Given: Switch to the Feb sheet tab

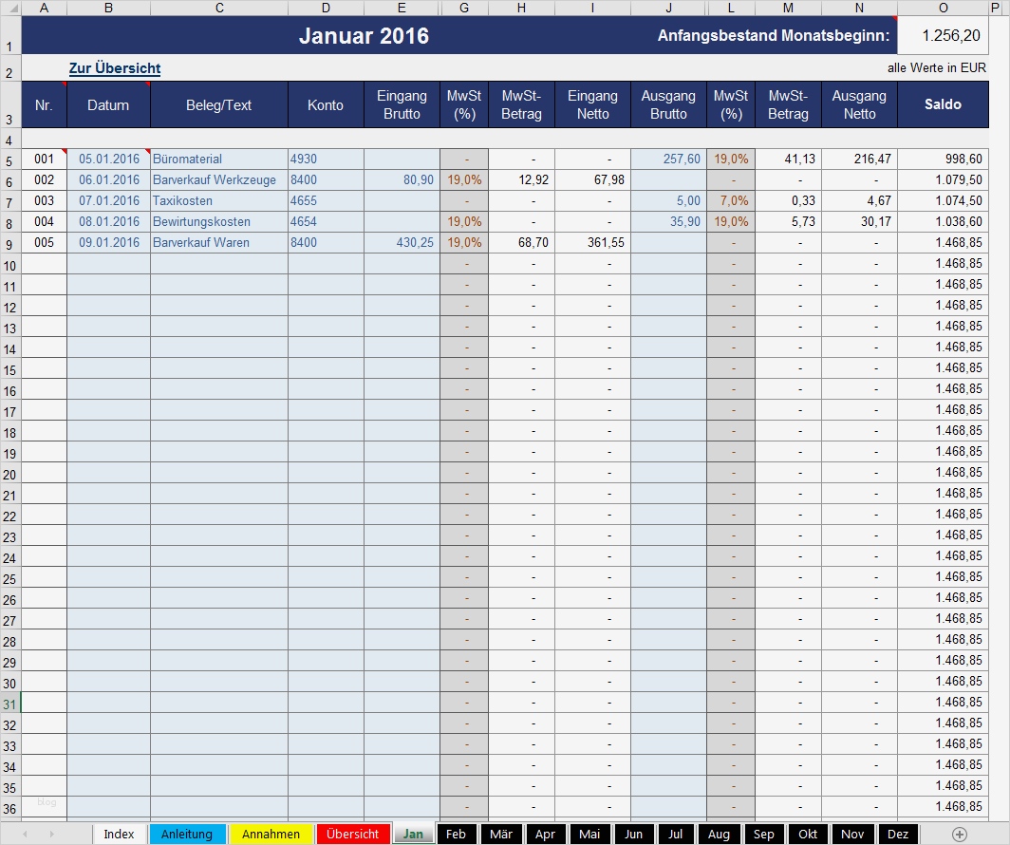Looking at the screenshot, I should [x=456, y=834].
